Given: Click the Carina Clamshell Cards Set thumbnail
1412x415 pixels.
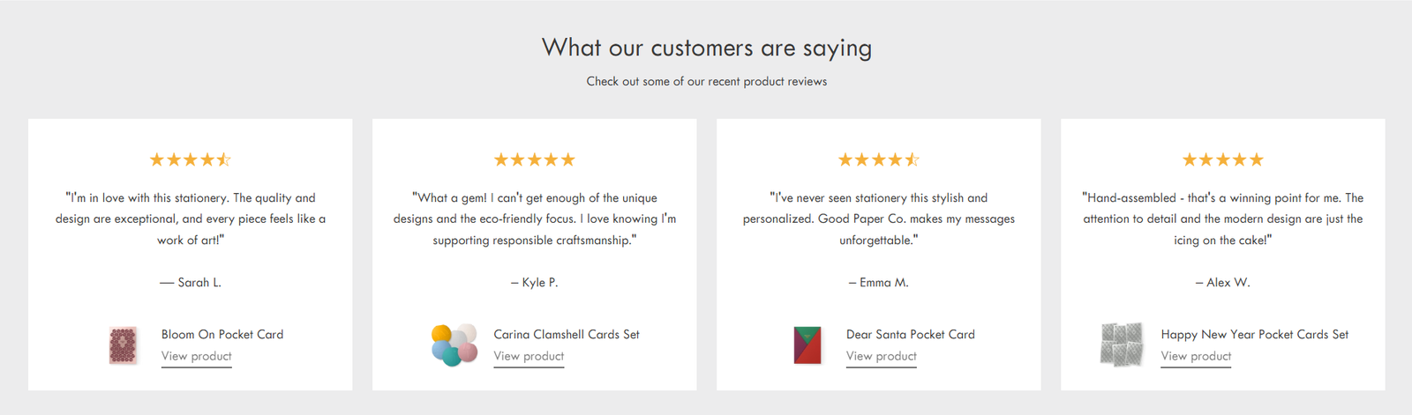Looking at the screenshot, I should pyautogui.click(x=454, y=345).
